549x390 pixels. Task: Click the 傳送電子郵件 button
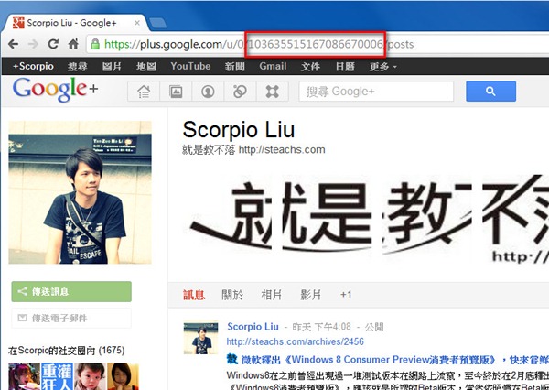tap(71, 318)
